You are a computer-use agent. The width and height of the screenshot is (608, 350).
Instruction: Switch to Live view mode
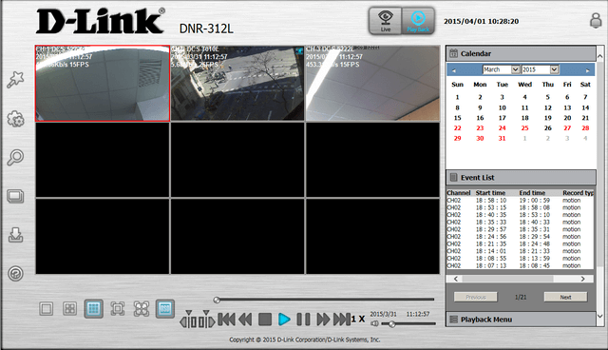[x=385, y=21]
